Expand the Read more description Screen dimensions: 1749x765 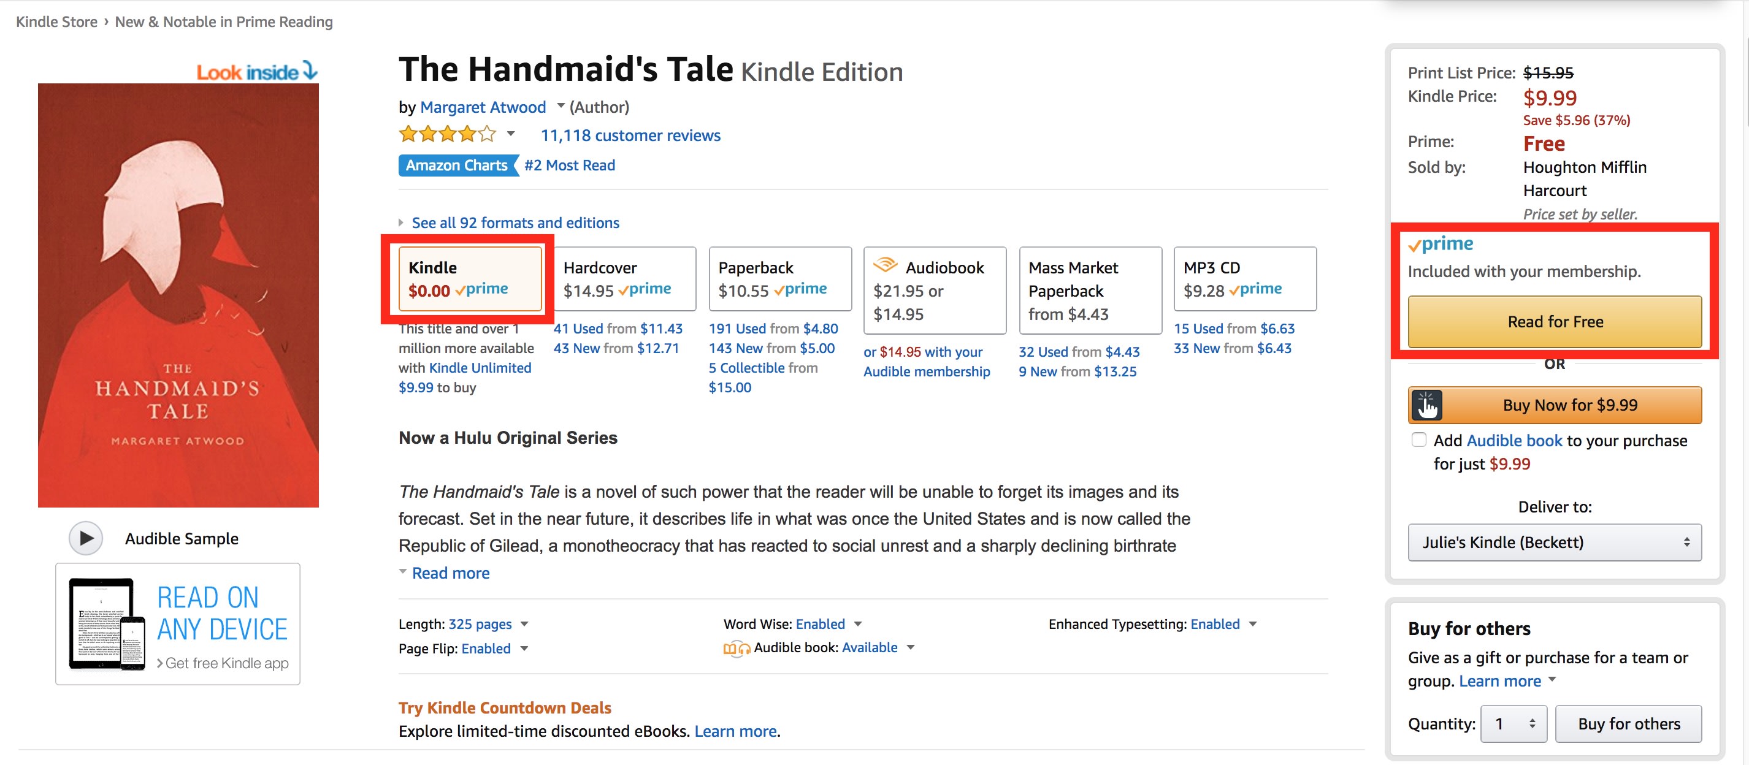pos(450,573)
